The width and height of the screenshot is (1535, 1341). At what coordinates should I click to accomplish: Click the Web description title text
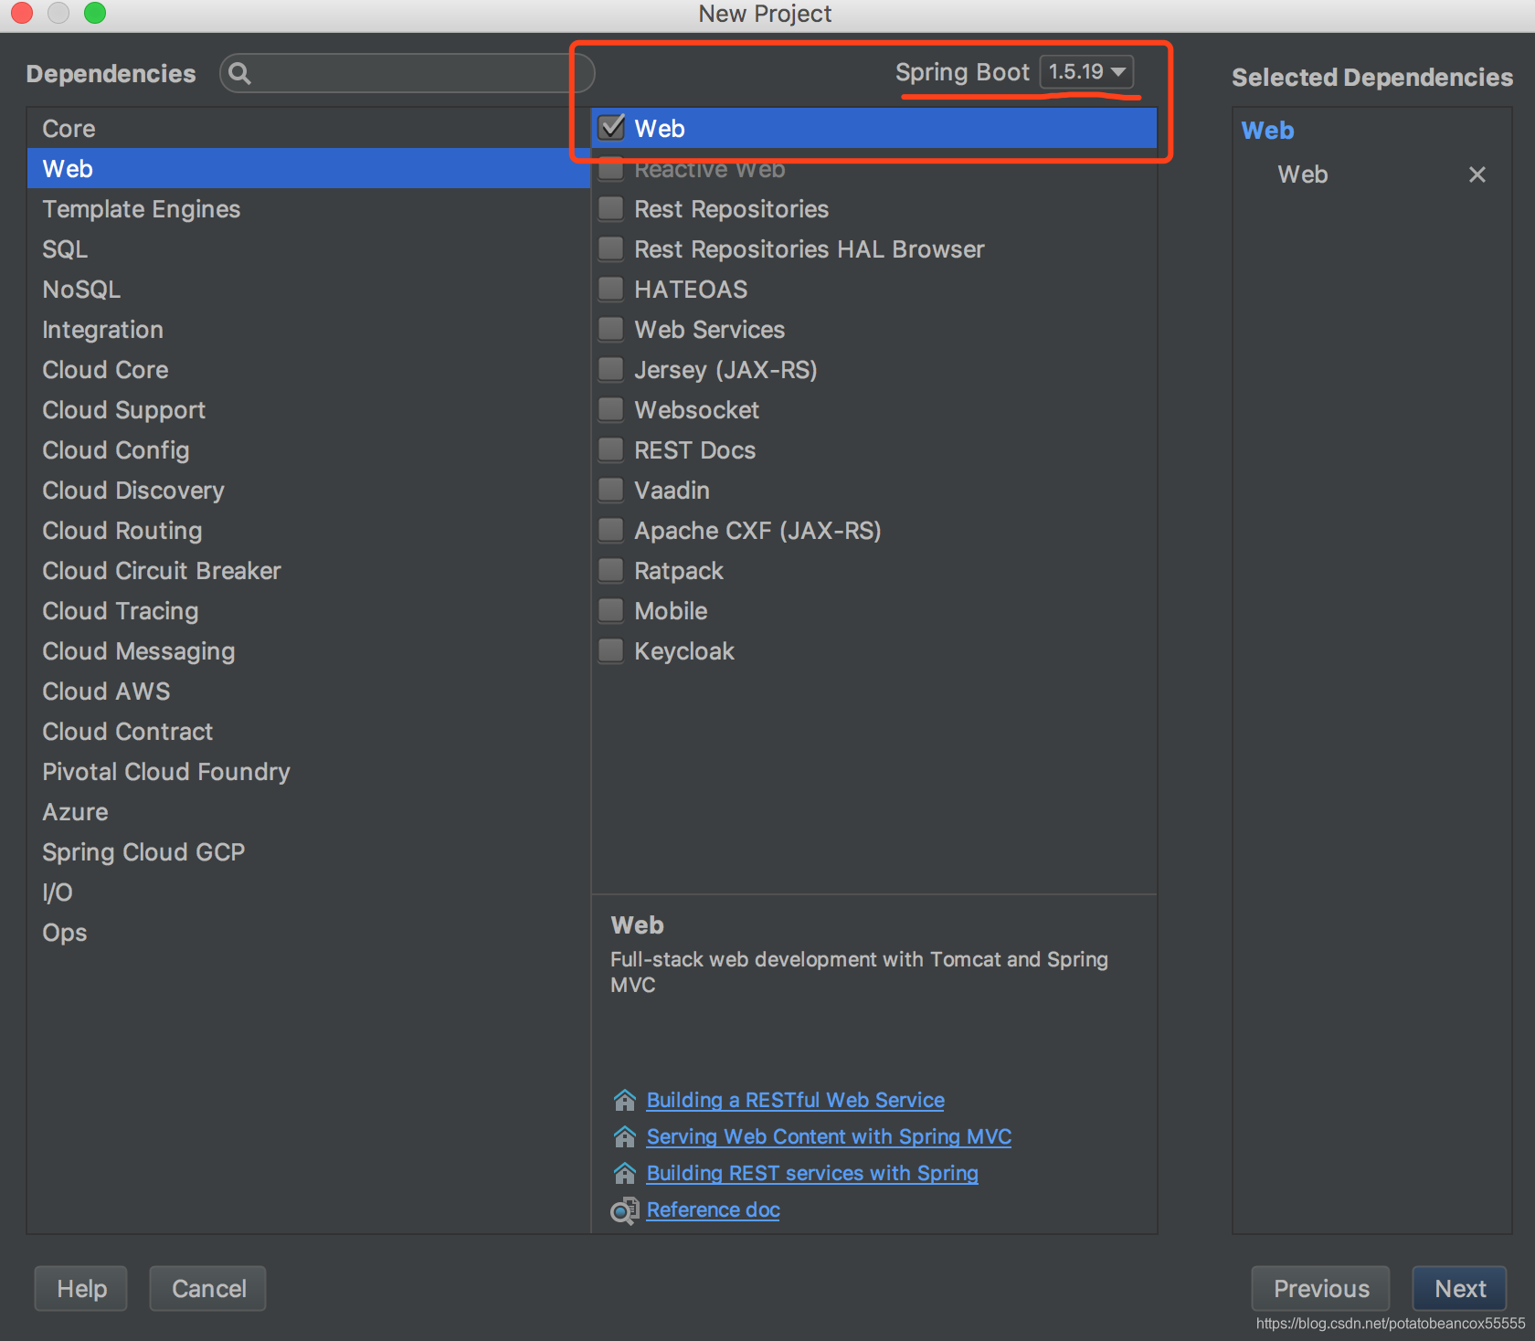[637, 925]
